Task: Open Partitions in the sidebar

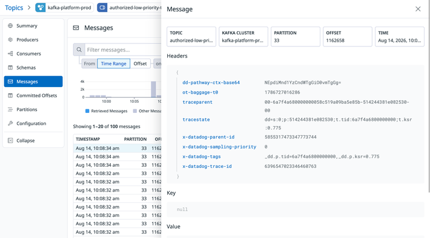Action: 33,109
